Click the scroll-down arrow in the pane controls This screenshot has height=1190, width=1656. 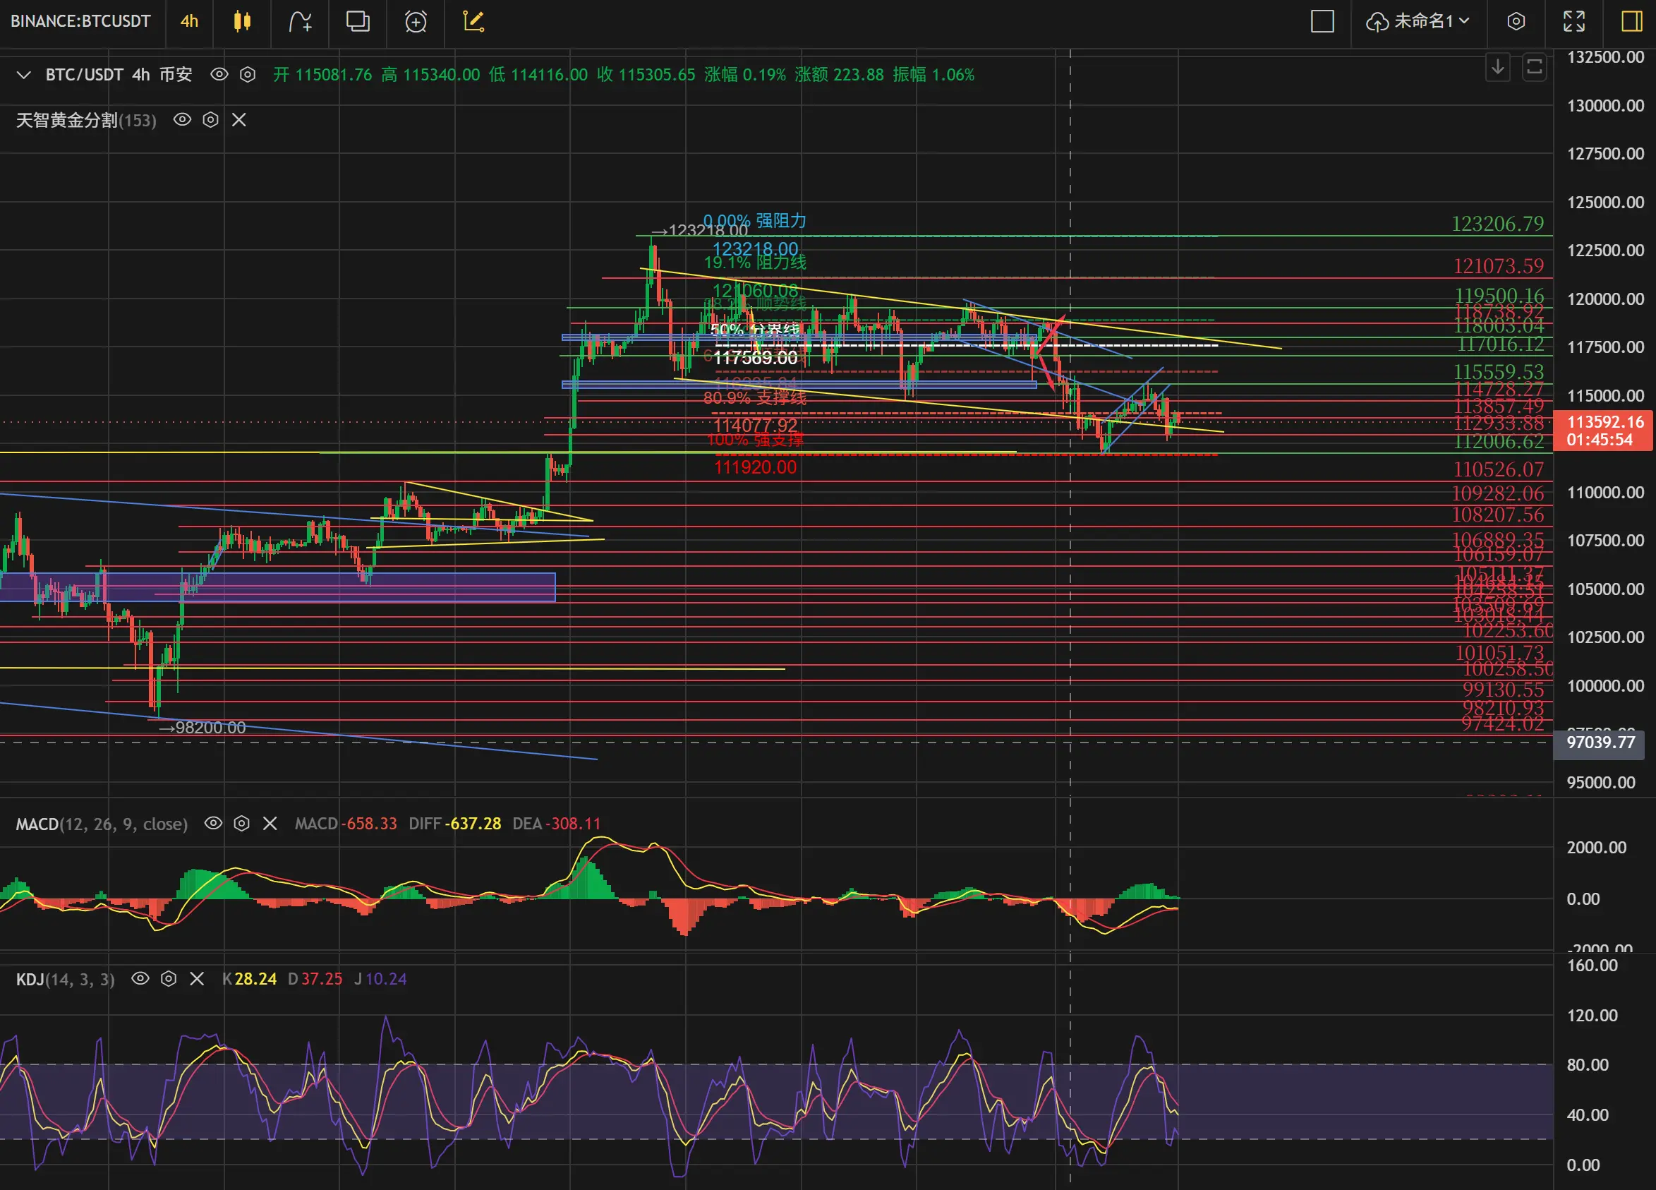[x=1497, y=67]
